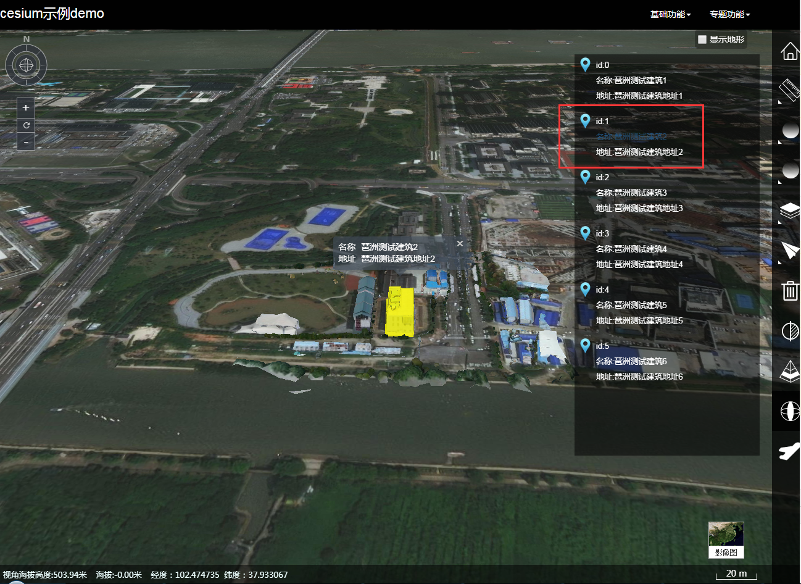The image size is (801, 584).
Task: Click the trash icon to clear drawings
Action: (x=791, y=291)
